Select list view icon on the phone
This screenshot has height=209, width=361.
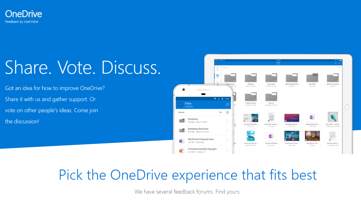pos(221,113)
